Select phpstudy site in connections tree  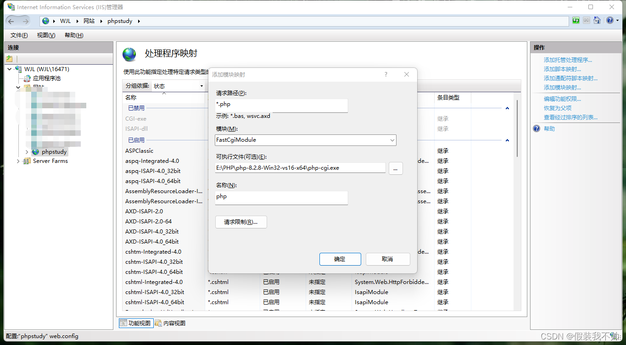coord(54,152)
